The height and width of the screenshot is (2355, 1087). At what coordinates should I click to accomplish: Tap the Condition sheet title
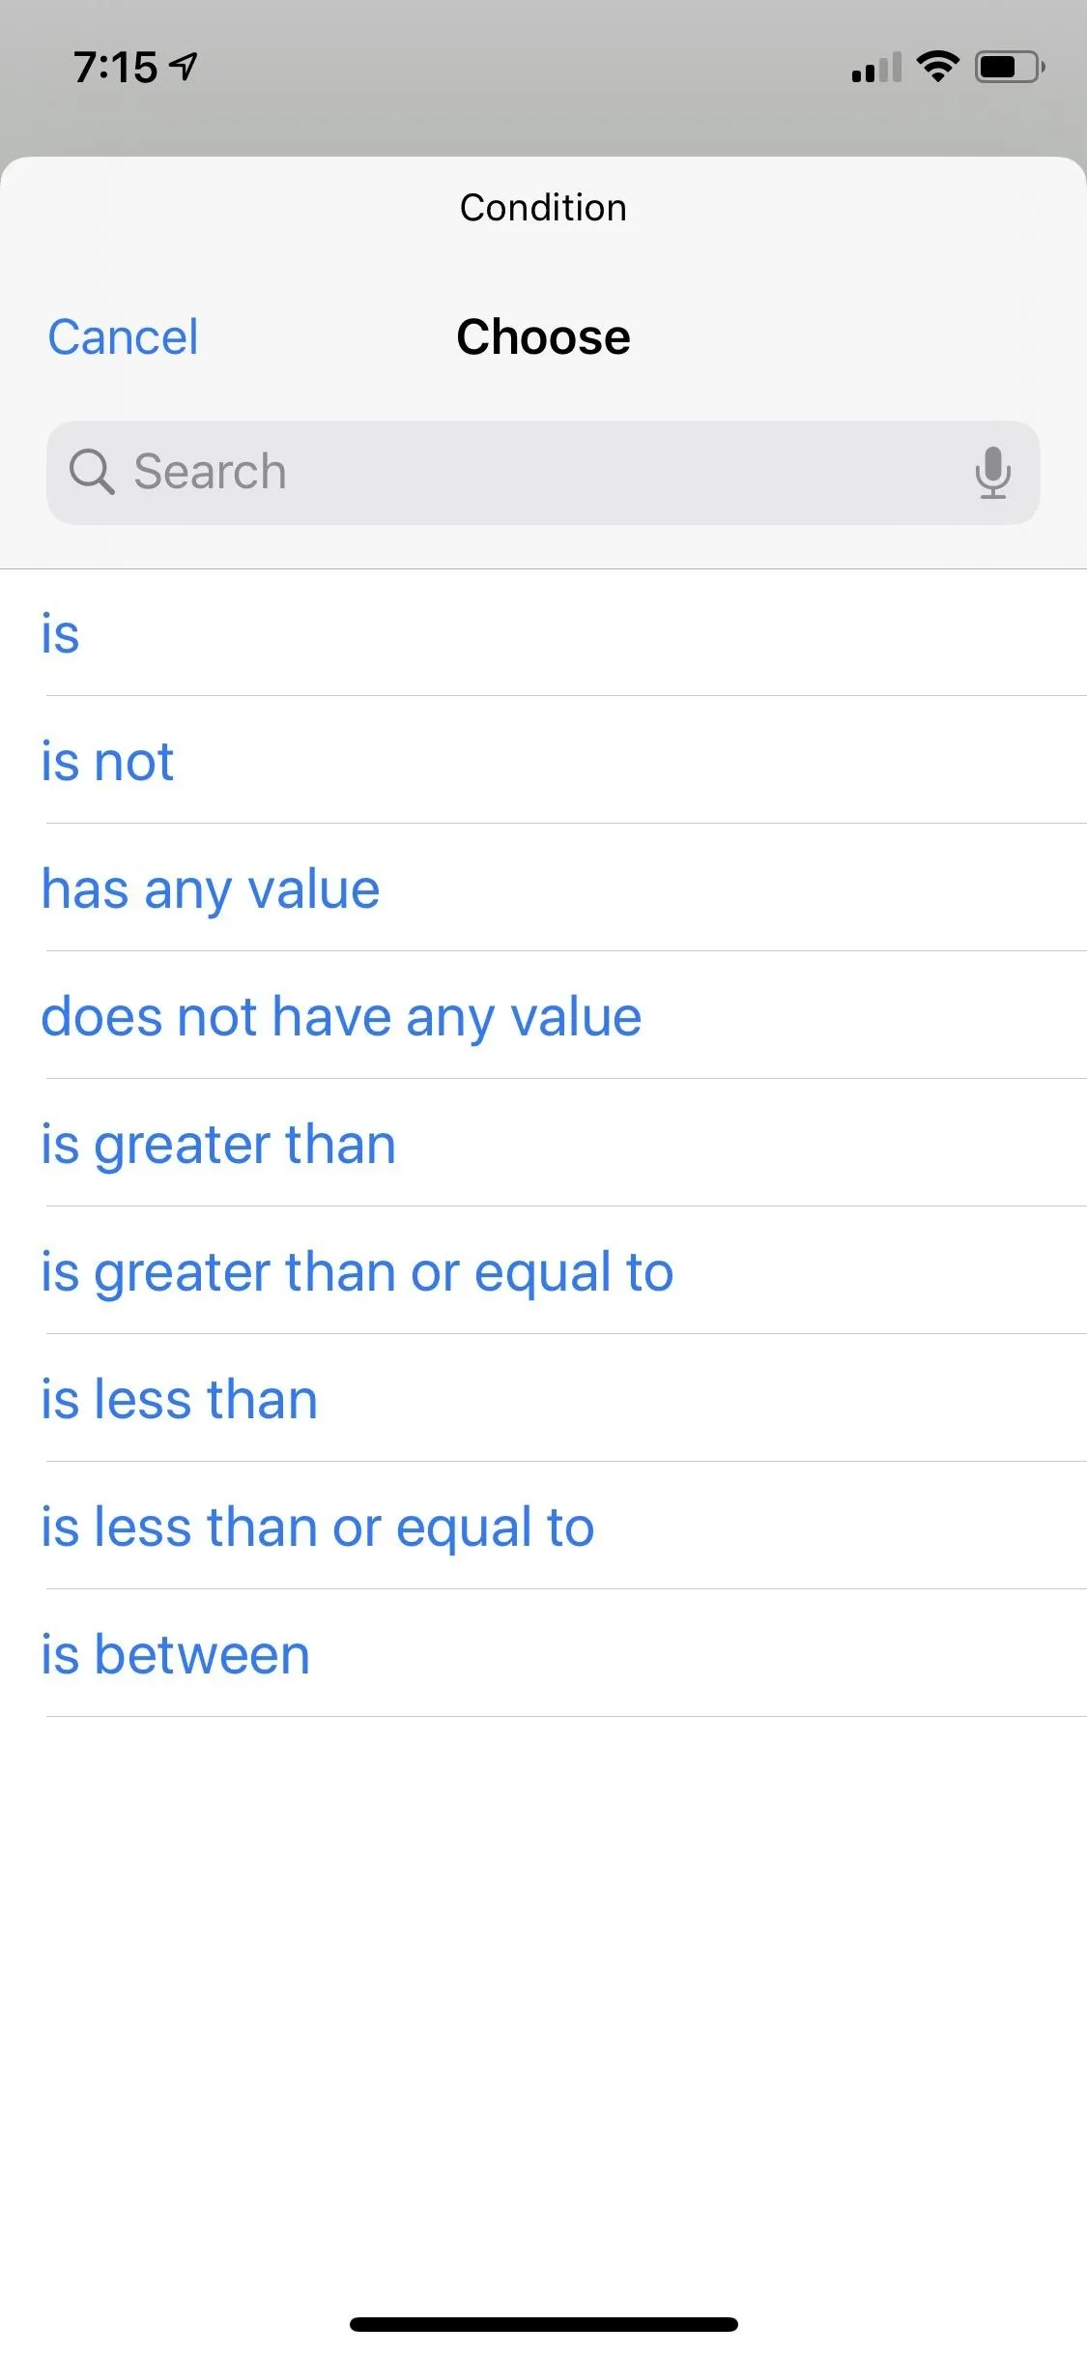click(x=543, y=208)
